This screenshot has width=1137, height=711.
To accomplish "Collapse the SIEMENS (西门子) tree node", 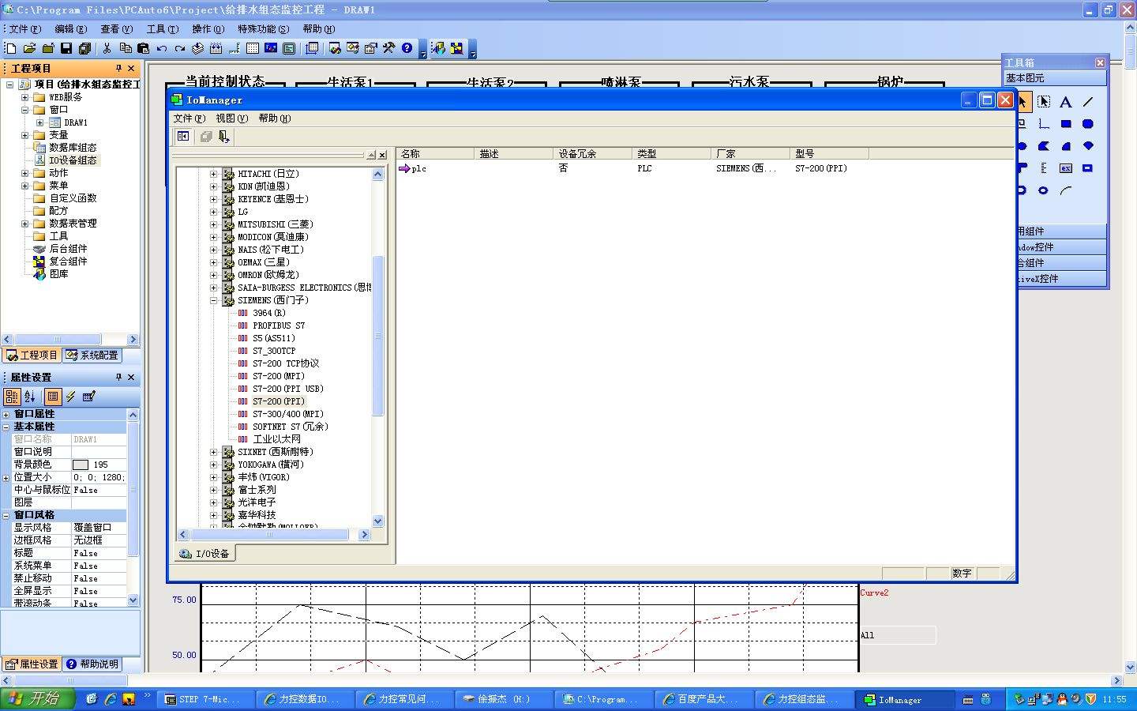I will (x=213, y=300).
